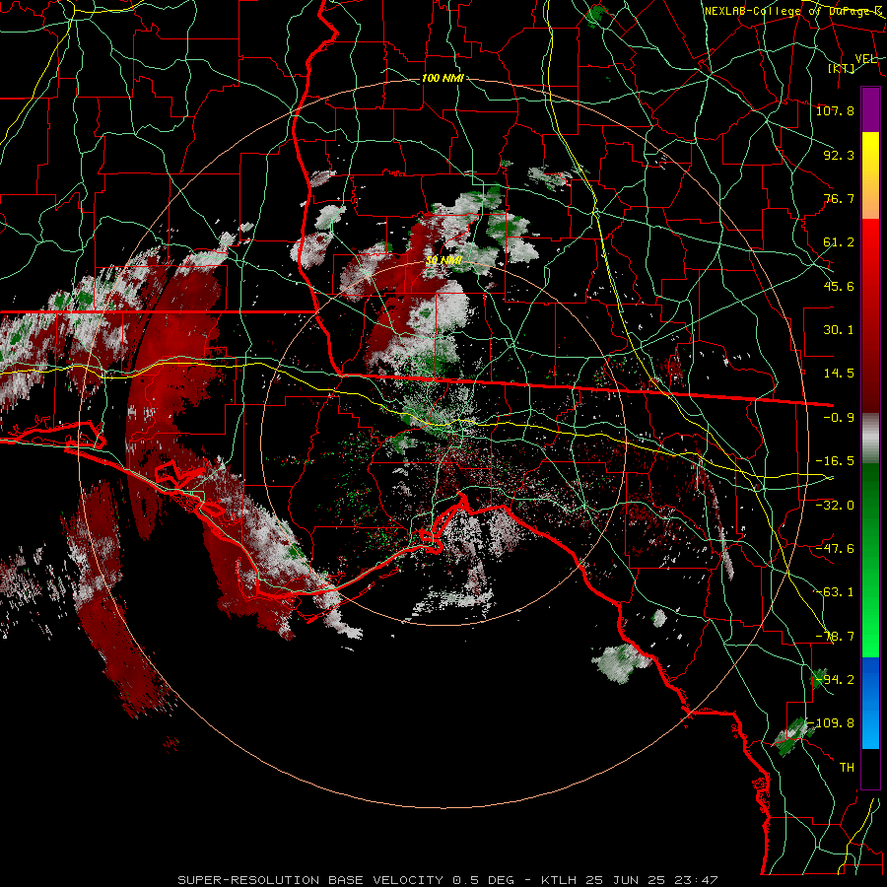
Task: Click the 30.1 legend value
Action: tap(839, 330)
